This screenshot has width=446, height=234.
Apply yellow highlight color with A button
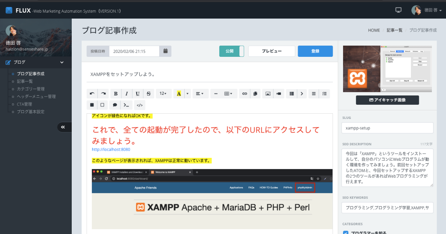tap(179, 94)
